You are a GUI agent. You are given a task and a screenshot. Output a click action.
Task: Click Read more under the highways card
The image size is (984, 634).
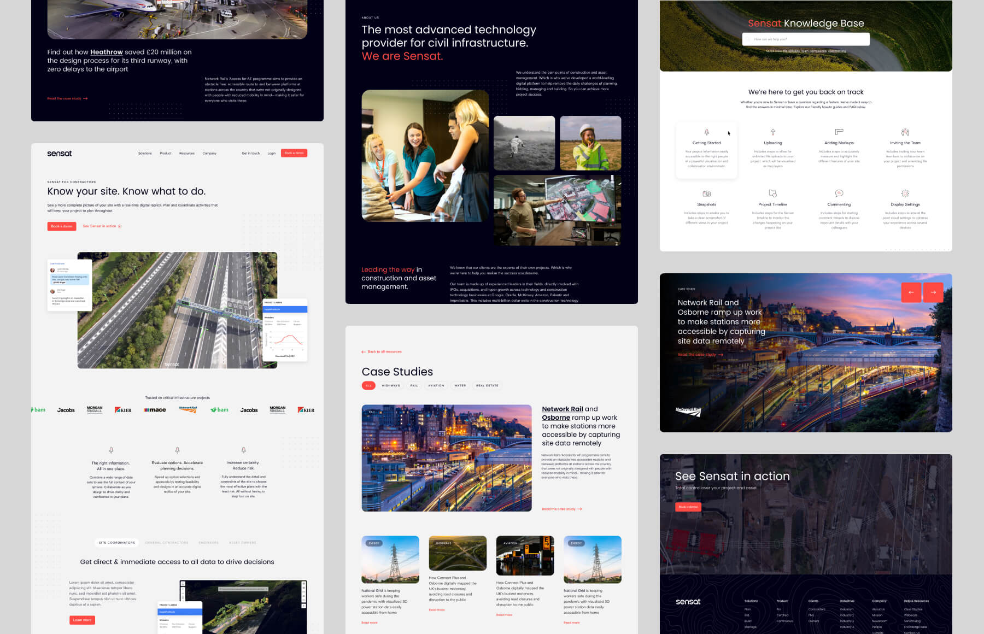(x=437, y=610)
